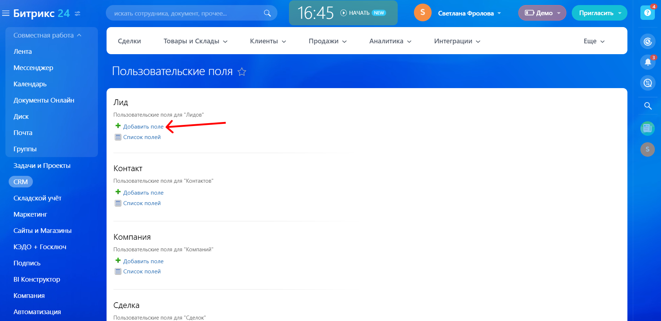Click the Демо button
This screenshot has width=661, height=321.
point(542,13)
